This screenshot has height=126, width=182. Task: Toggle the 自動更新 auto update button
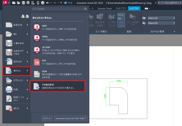pos(121,20)
